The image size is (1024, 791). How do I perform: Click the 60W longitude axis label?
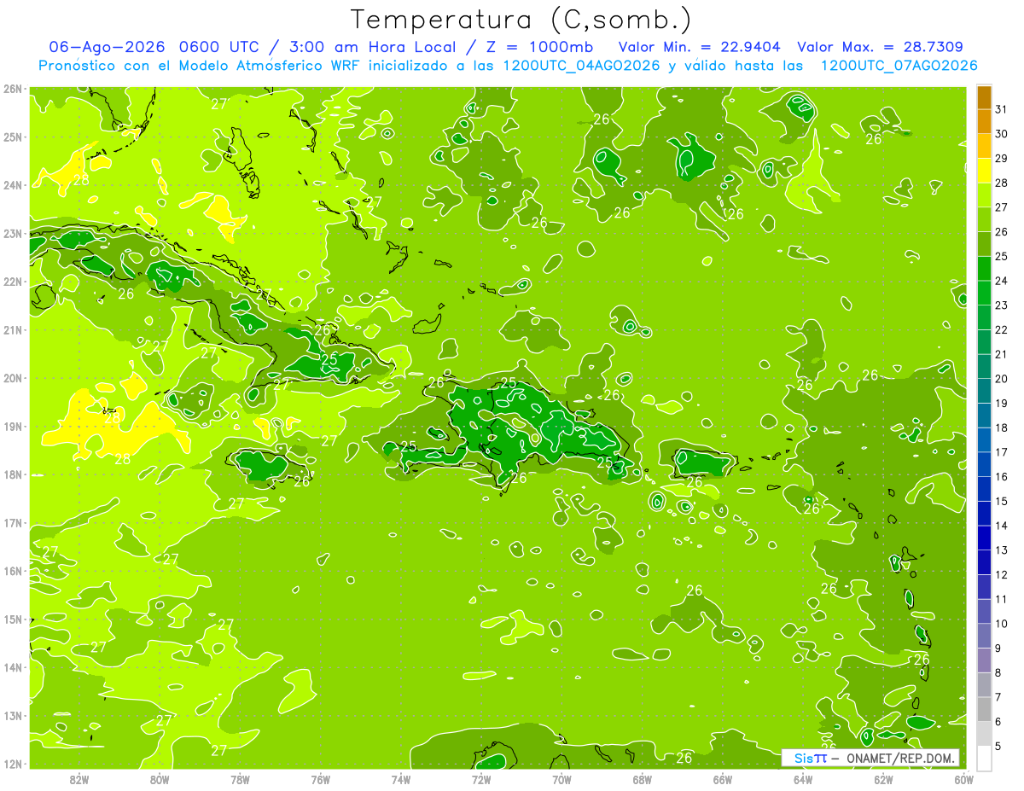pos(963,779)
